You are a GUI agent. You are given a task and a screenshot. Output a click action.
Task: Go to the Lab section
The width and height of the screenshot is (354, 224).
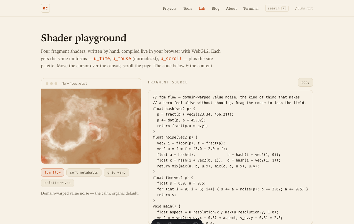pyautogui.click(x=202, y=9)
